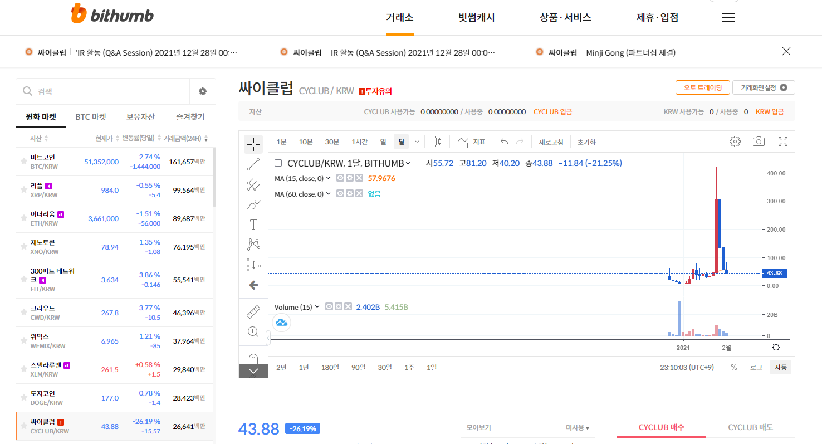Reset chart with 초기화 button
Viewport: 822px width, 444px height.
(x=586, y=142)
